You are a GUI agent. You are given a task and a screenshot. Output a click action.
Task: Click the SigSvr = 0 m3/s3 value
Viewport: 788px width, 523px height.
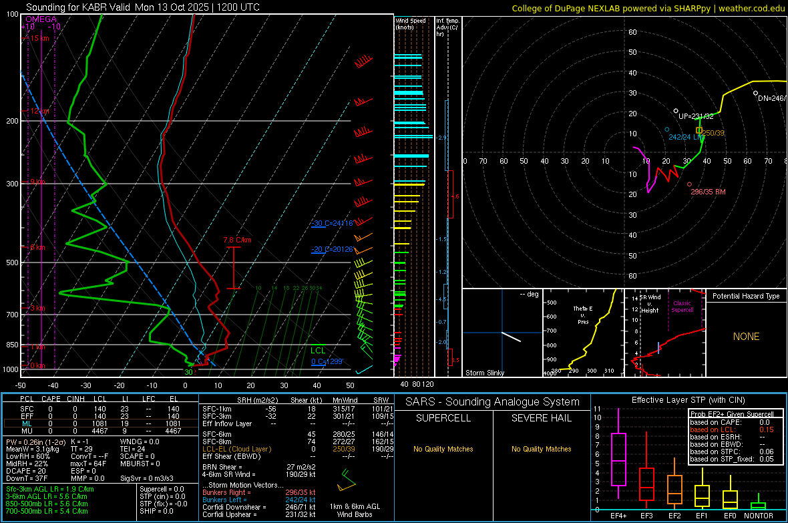(x=147, y=479)
